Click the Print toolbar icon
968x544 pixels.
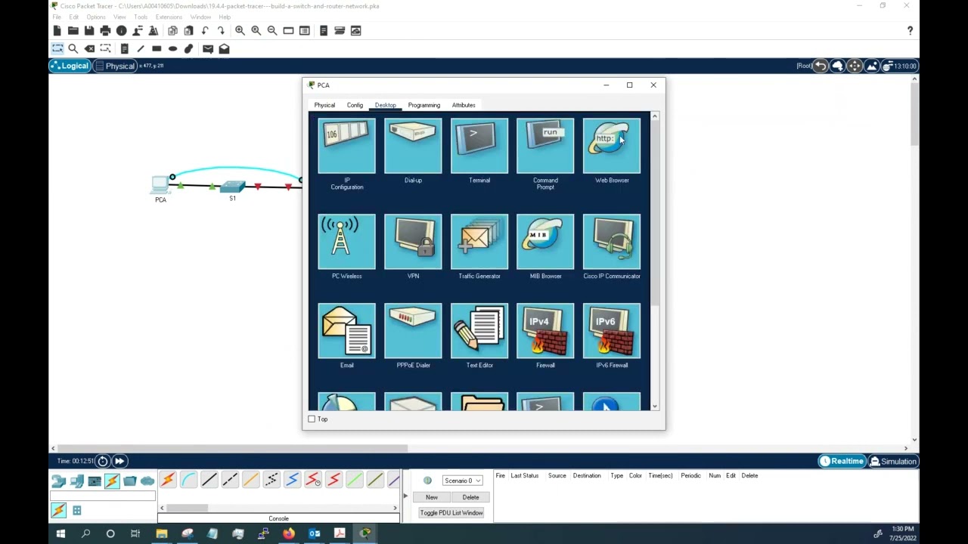pyautogui.click(x=105, y=30)
